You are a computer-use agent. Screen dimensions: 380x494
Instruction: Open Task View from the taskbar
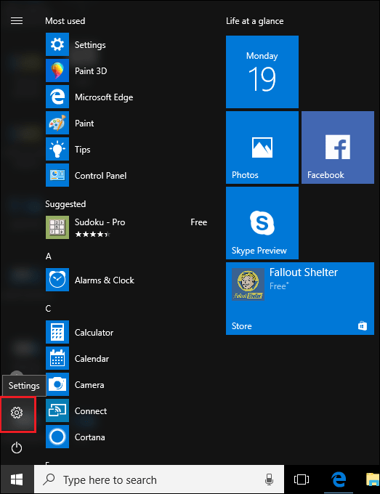[302, 479]
